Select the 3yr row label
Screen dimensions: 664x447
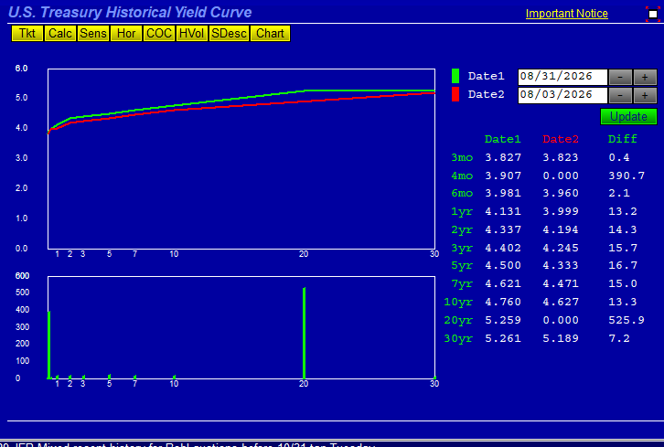click(462, 248)
